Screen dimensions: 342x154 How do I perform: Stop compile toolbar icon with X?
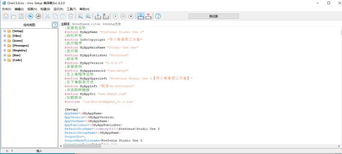click(106, 16)
